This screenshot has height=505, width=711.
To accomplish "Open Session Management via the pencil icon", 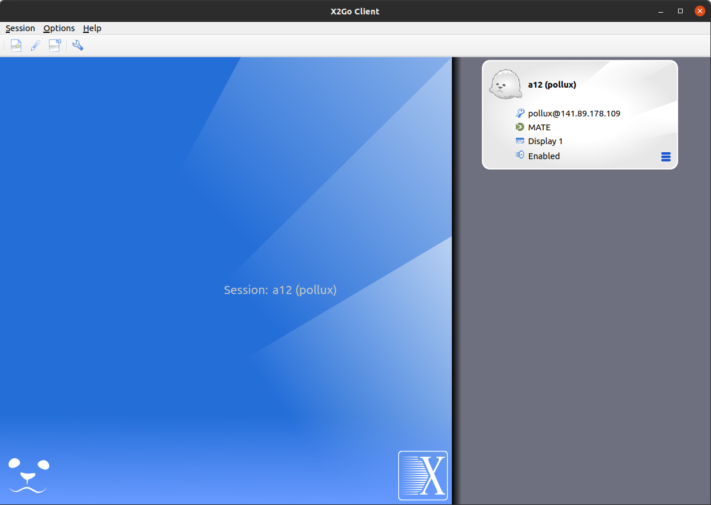I will pyautogui.click(x=36, y=46).
